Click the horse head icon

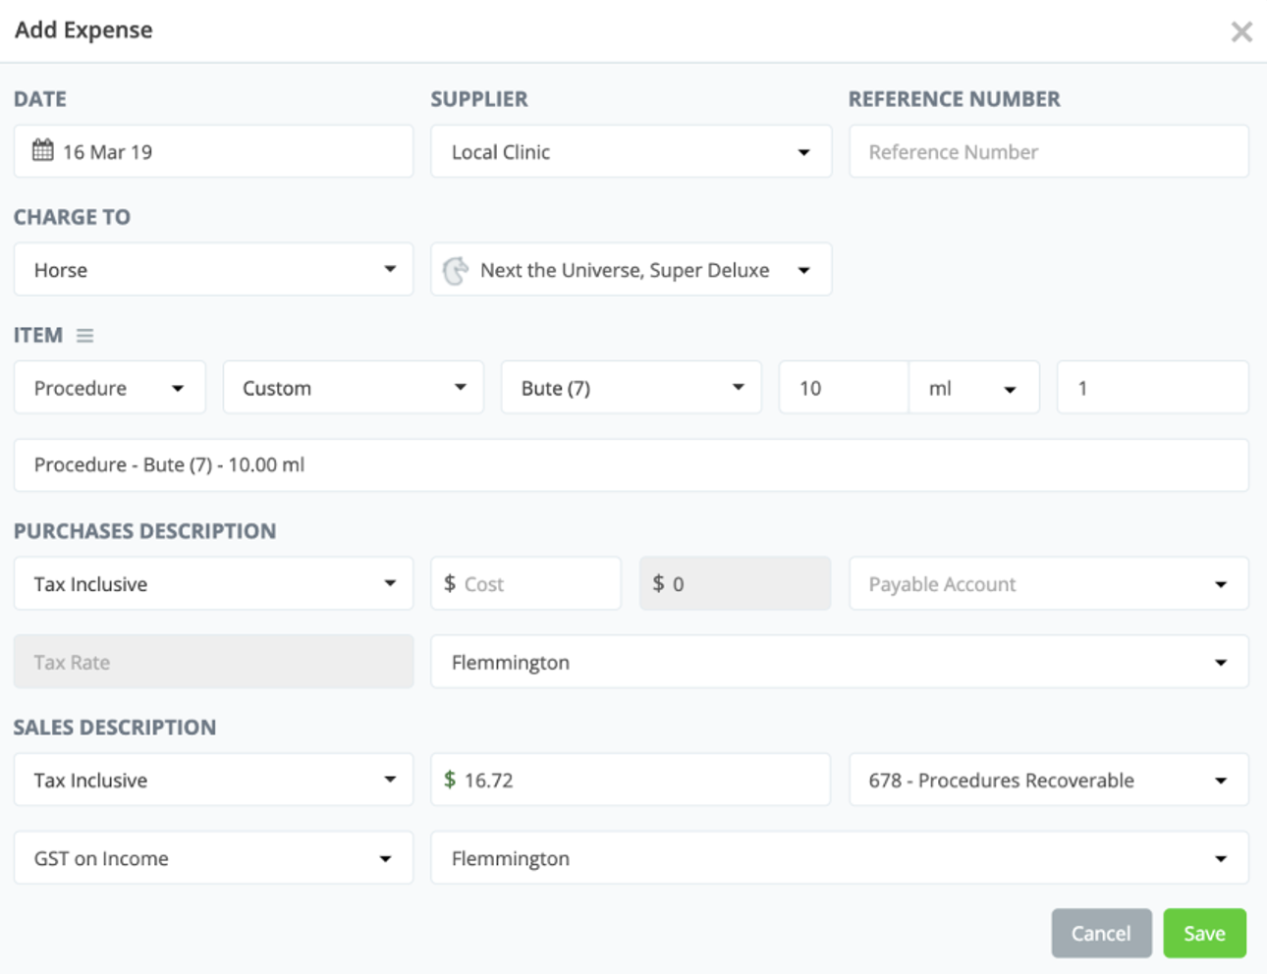point(455,270)
